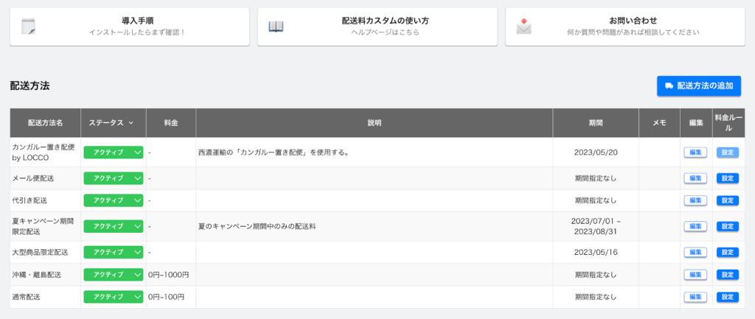Select the 沖縄・離島配送 name cell

(x=45, y=274)
